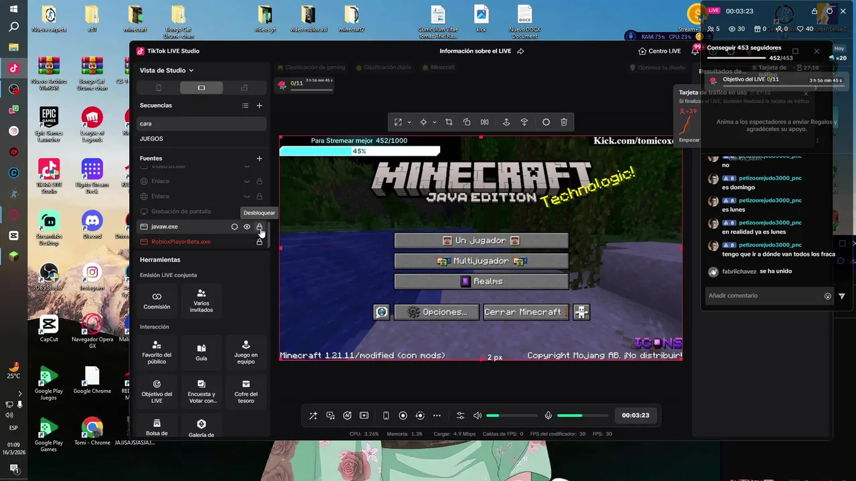Open the Coemisión tool
This screenshot has height=481, width=856.
pos(156,301)
